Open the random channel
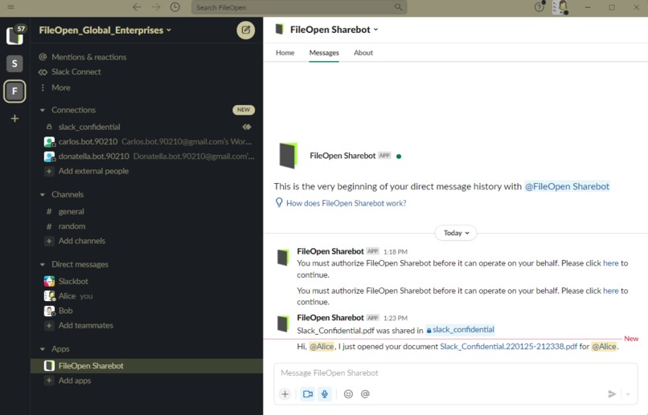Image resolution: width=648 pixels, height=415 pixels. coord(72,226)
